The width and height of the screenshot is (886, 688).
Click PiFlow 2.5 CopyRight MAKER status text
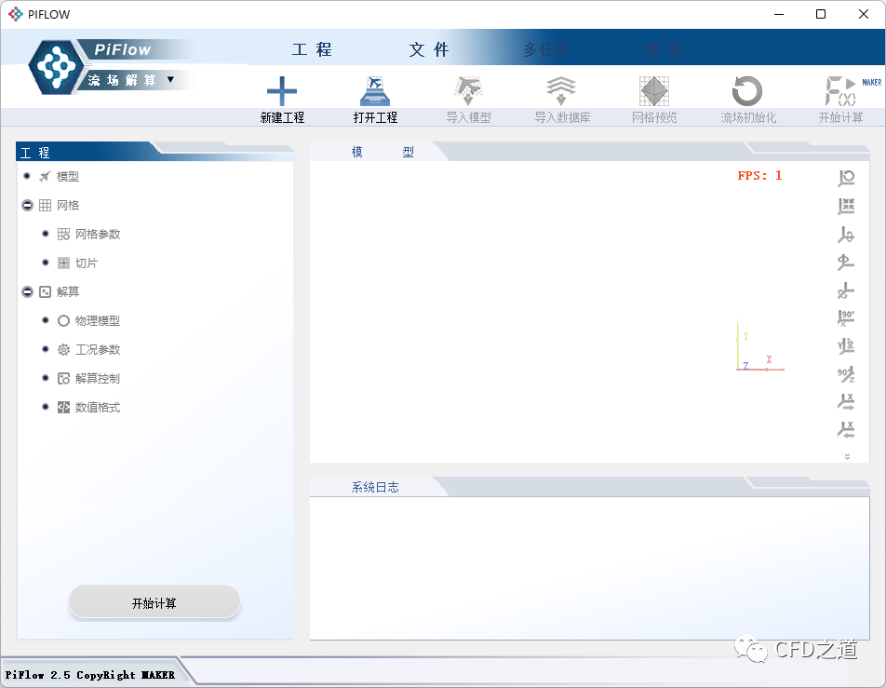[x=90, y=674]
